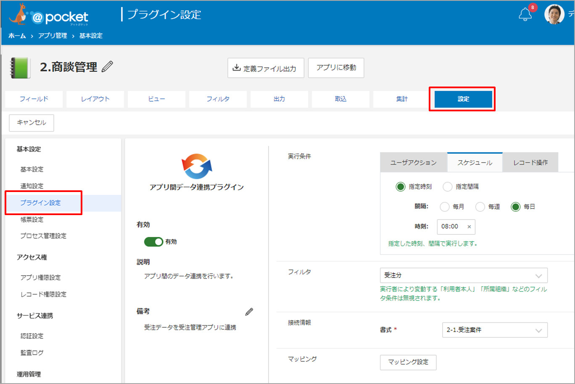This screenshot has height=384, width=575.
Task: Open 認証設定 in the sidebar
Action: click(32, 336)
